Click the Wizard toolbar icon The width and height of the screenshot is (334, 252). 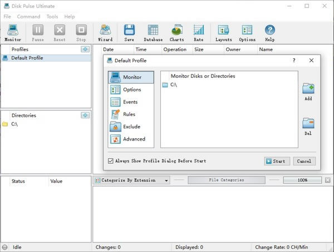[x=105, y=32]
